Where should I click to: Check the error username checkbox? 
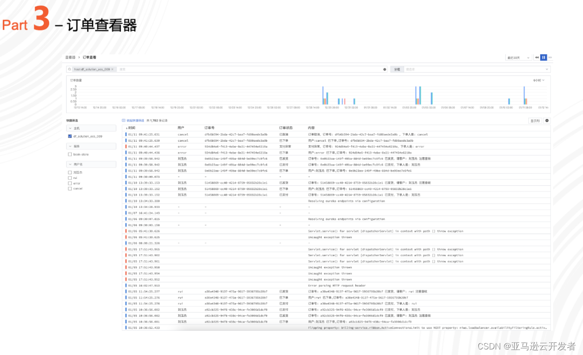point(70,183)
